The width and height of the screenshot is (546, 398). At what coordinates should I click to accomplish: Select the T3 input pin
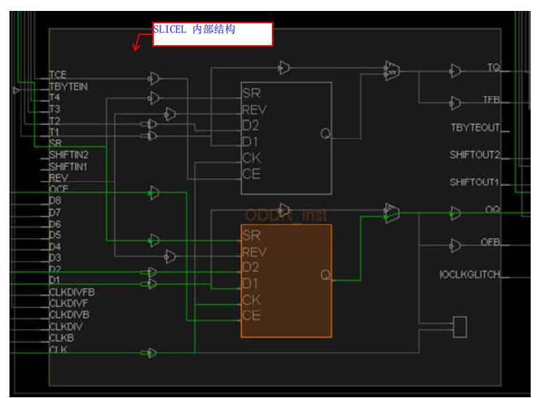[x=55, y=109]
